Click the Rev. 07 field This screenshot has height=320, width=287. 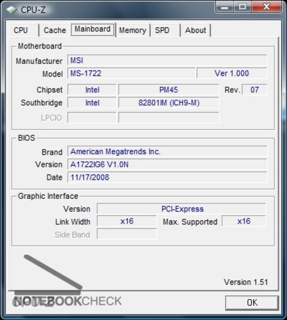254,90
